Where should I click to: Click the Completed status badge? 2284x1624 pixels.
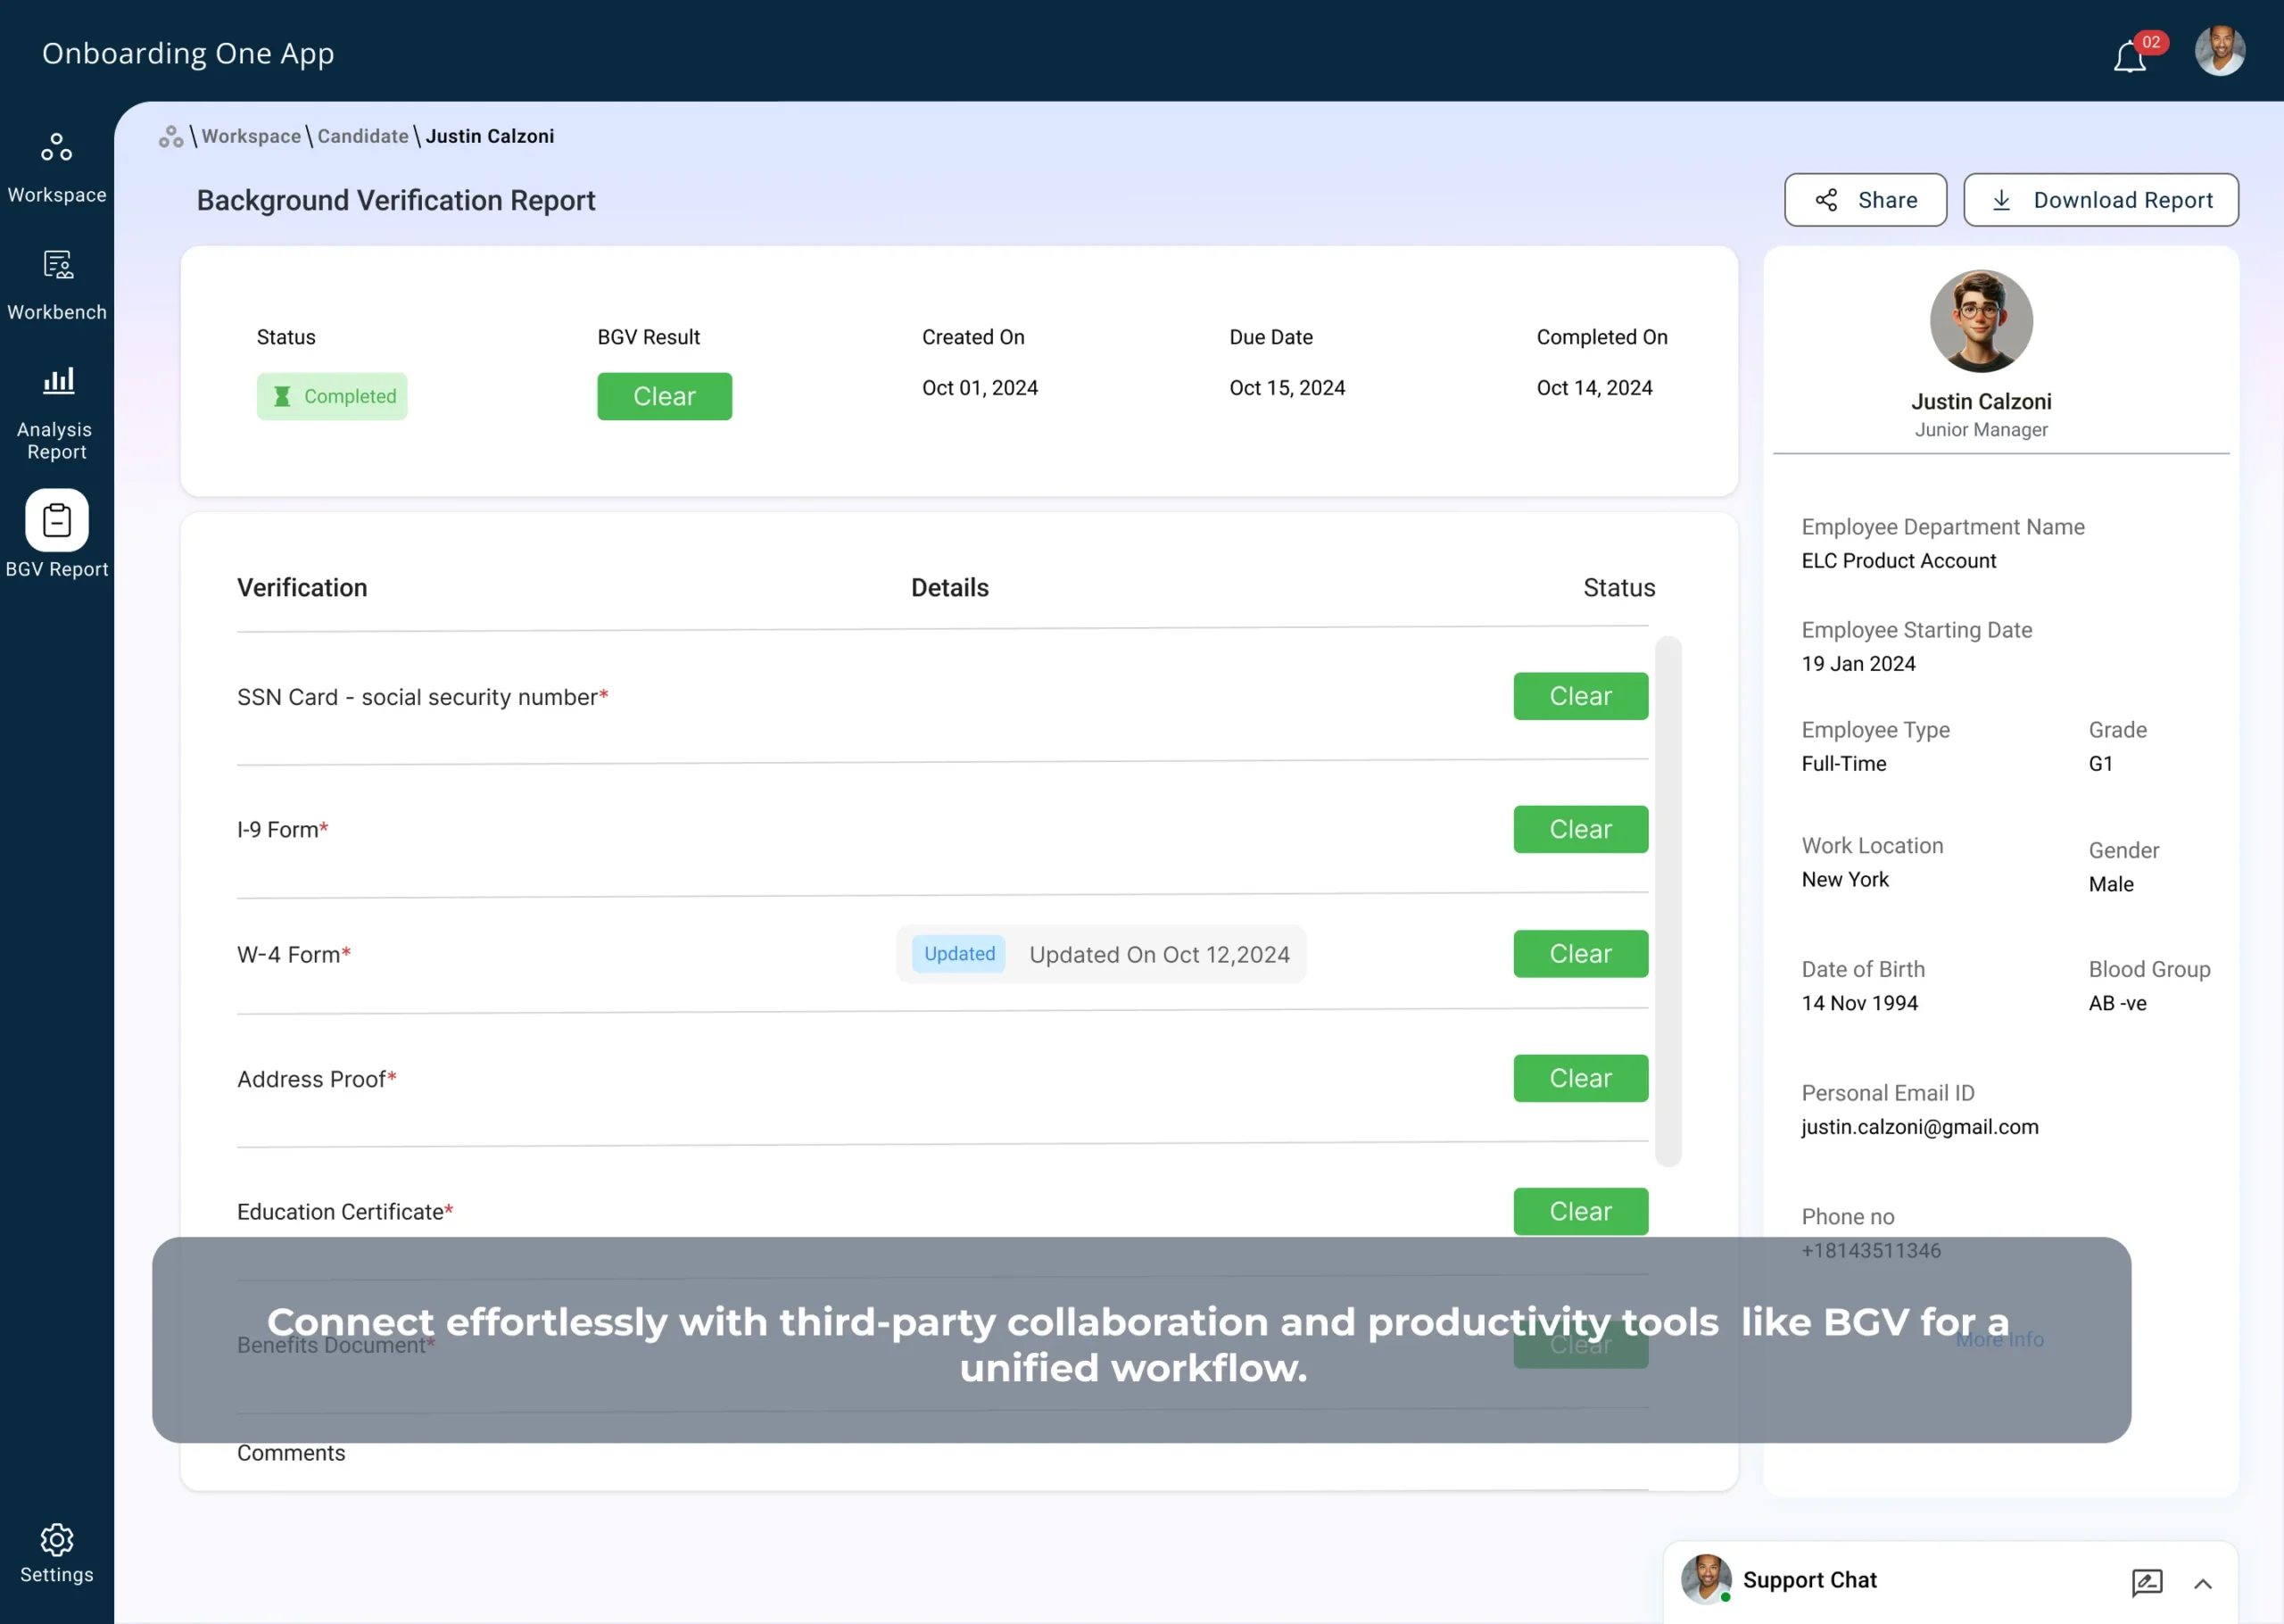click(332, 396)
